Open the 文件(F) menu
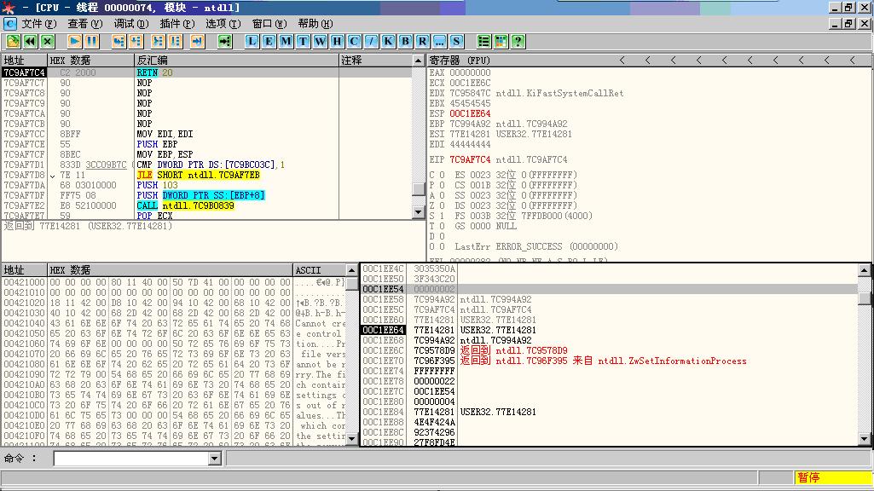The height and width of the screenshot is (491, 874). 39,24
